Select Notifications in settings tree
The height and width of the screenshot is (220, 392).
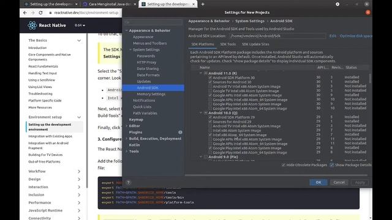[x=144, y=100]
